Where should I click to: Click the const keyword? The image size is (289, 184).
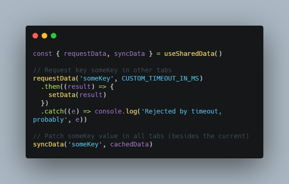pos(42,54)
